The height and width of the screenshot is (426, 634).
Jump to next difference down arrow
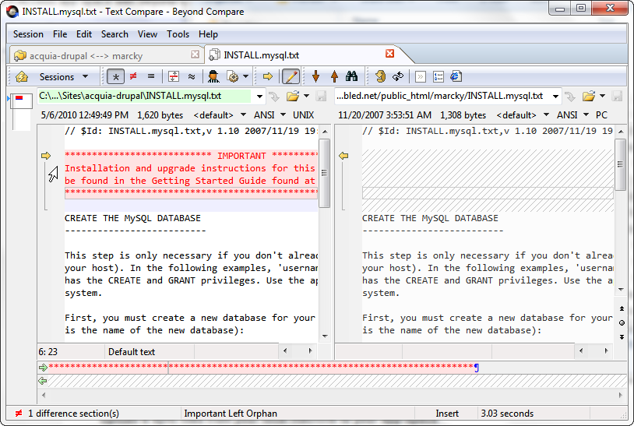315,76
